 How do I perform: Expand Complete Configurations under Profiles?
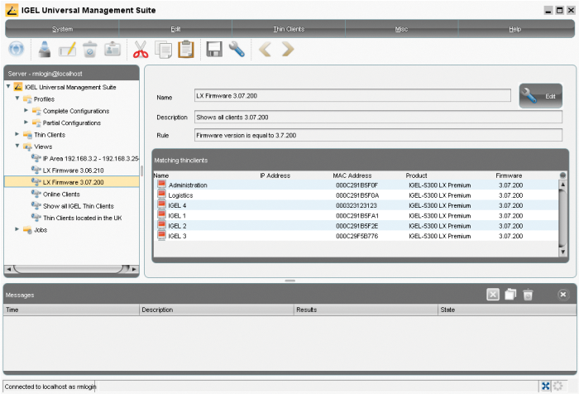tap(26, 111)
